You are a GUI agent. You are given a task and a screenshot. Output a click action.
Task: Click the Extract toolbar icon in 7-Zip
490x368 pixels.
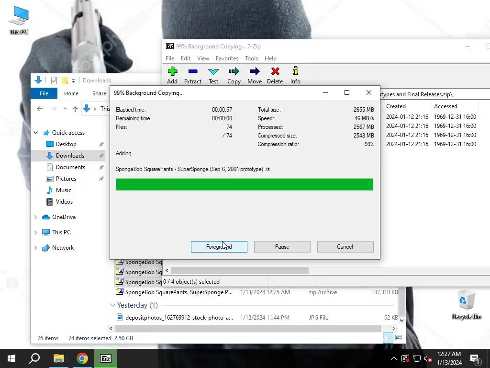pos(193,75)
